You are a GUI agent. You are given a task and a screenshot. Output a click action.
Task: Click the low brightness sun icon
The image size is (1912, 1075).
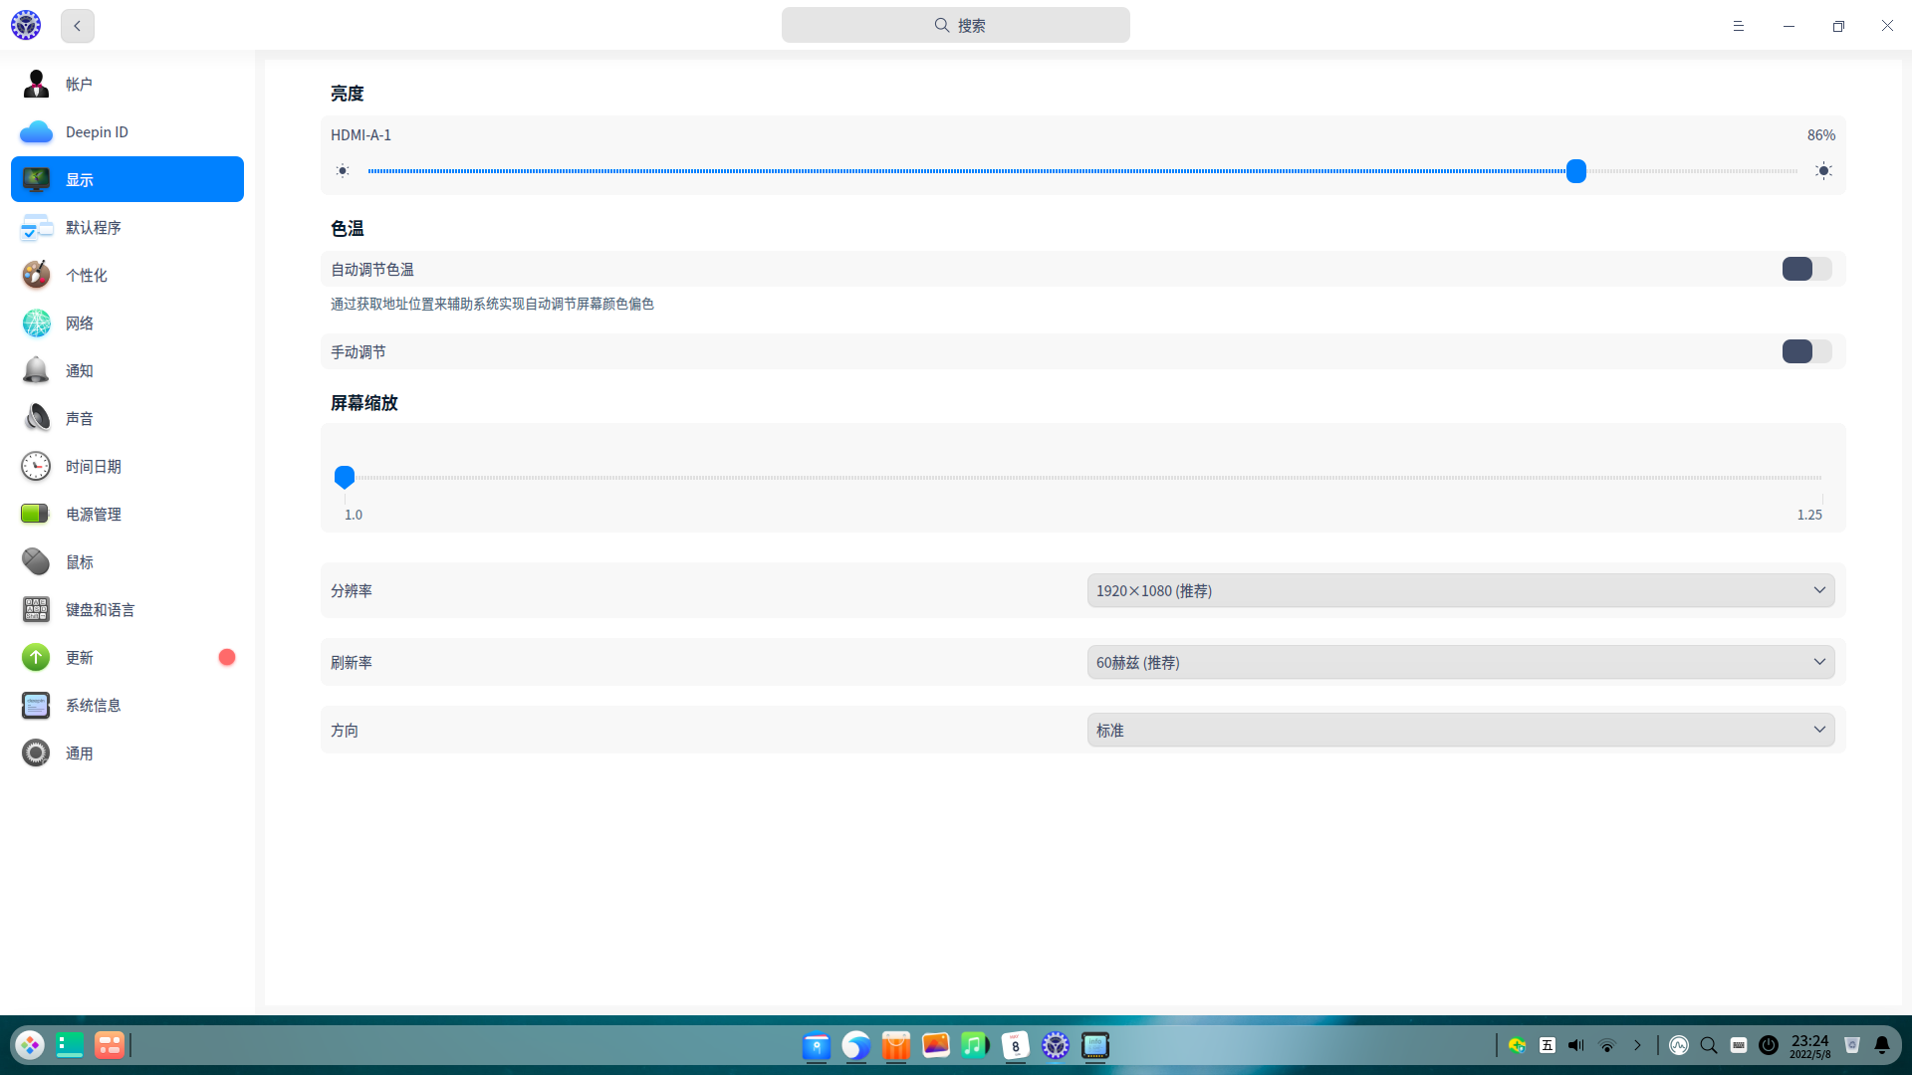click(x=343, y=171)
